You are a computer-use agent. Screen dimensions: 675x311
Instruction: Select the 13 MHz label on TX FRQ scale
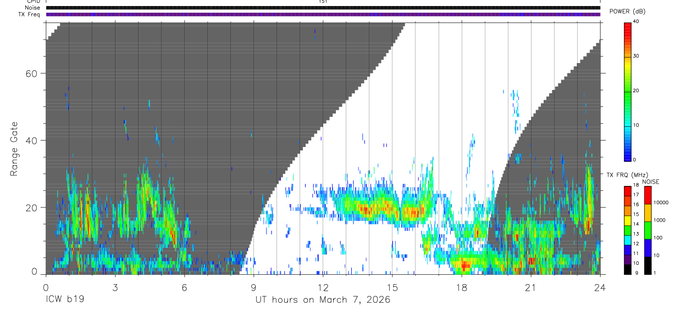(635, 234)
